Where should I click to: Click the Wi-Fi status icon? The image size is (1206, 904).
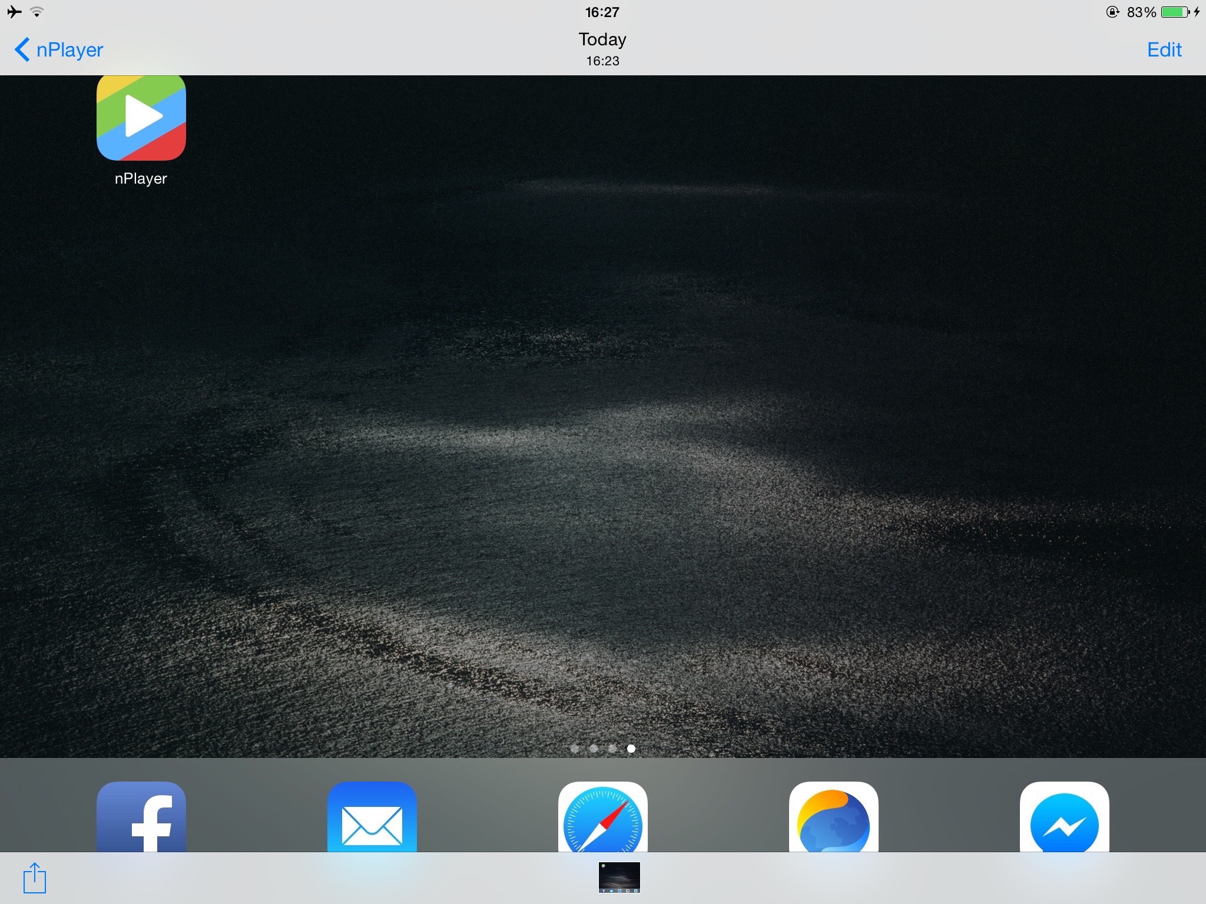pyautogui.click(x=37, y=12)
